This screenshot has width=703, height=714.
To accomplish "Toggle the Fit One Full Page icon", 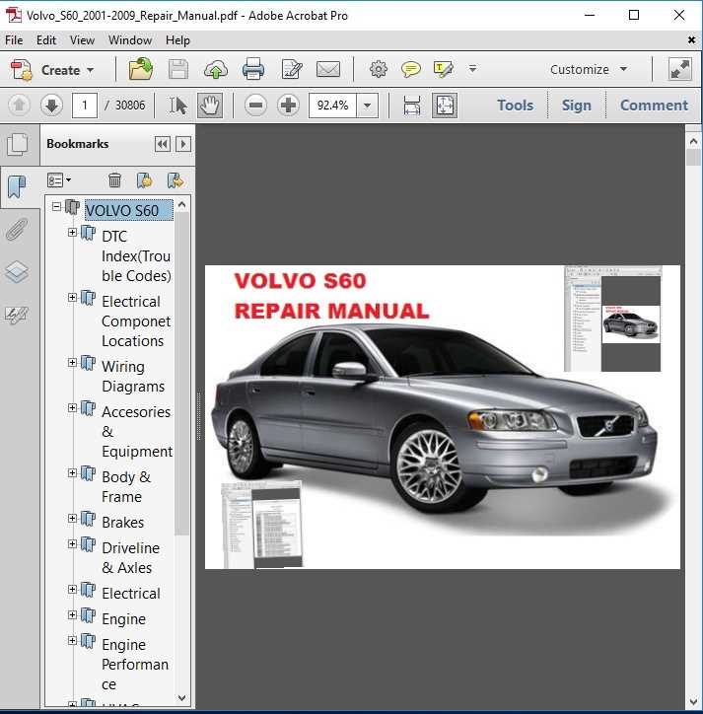I will click(445, 106).
